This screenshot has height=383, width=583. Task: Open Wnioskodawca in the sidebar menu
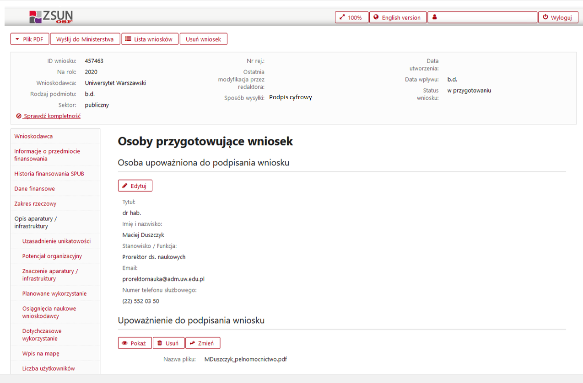33,136
